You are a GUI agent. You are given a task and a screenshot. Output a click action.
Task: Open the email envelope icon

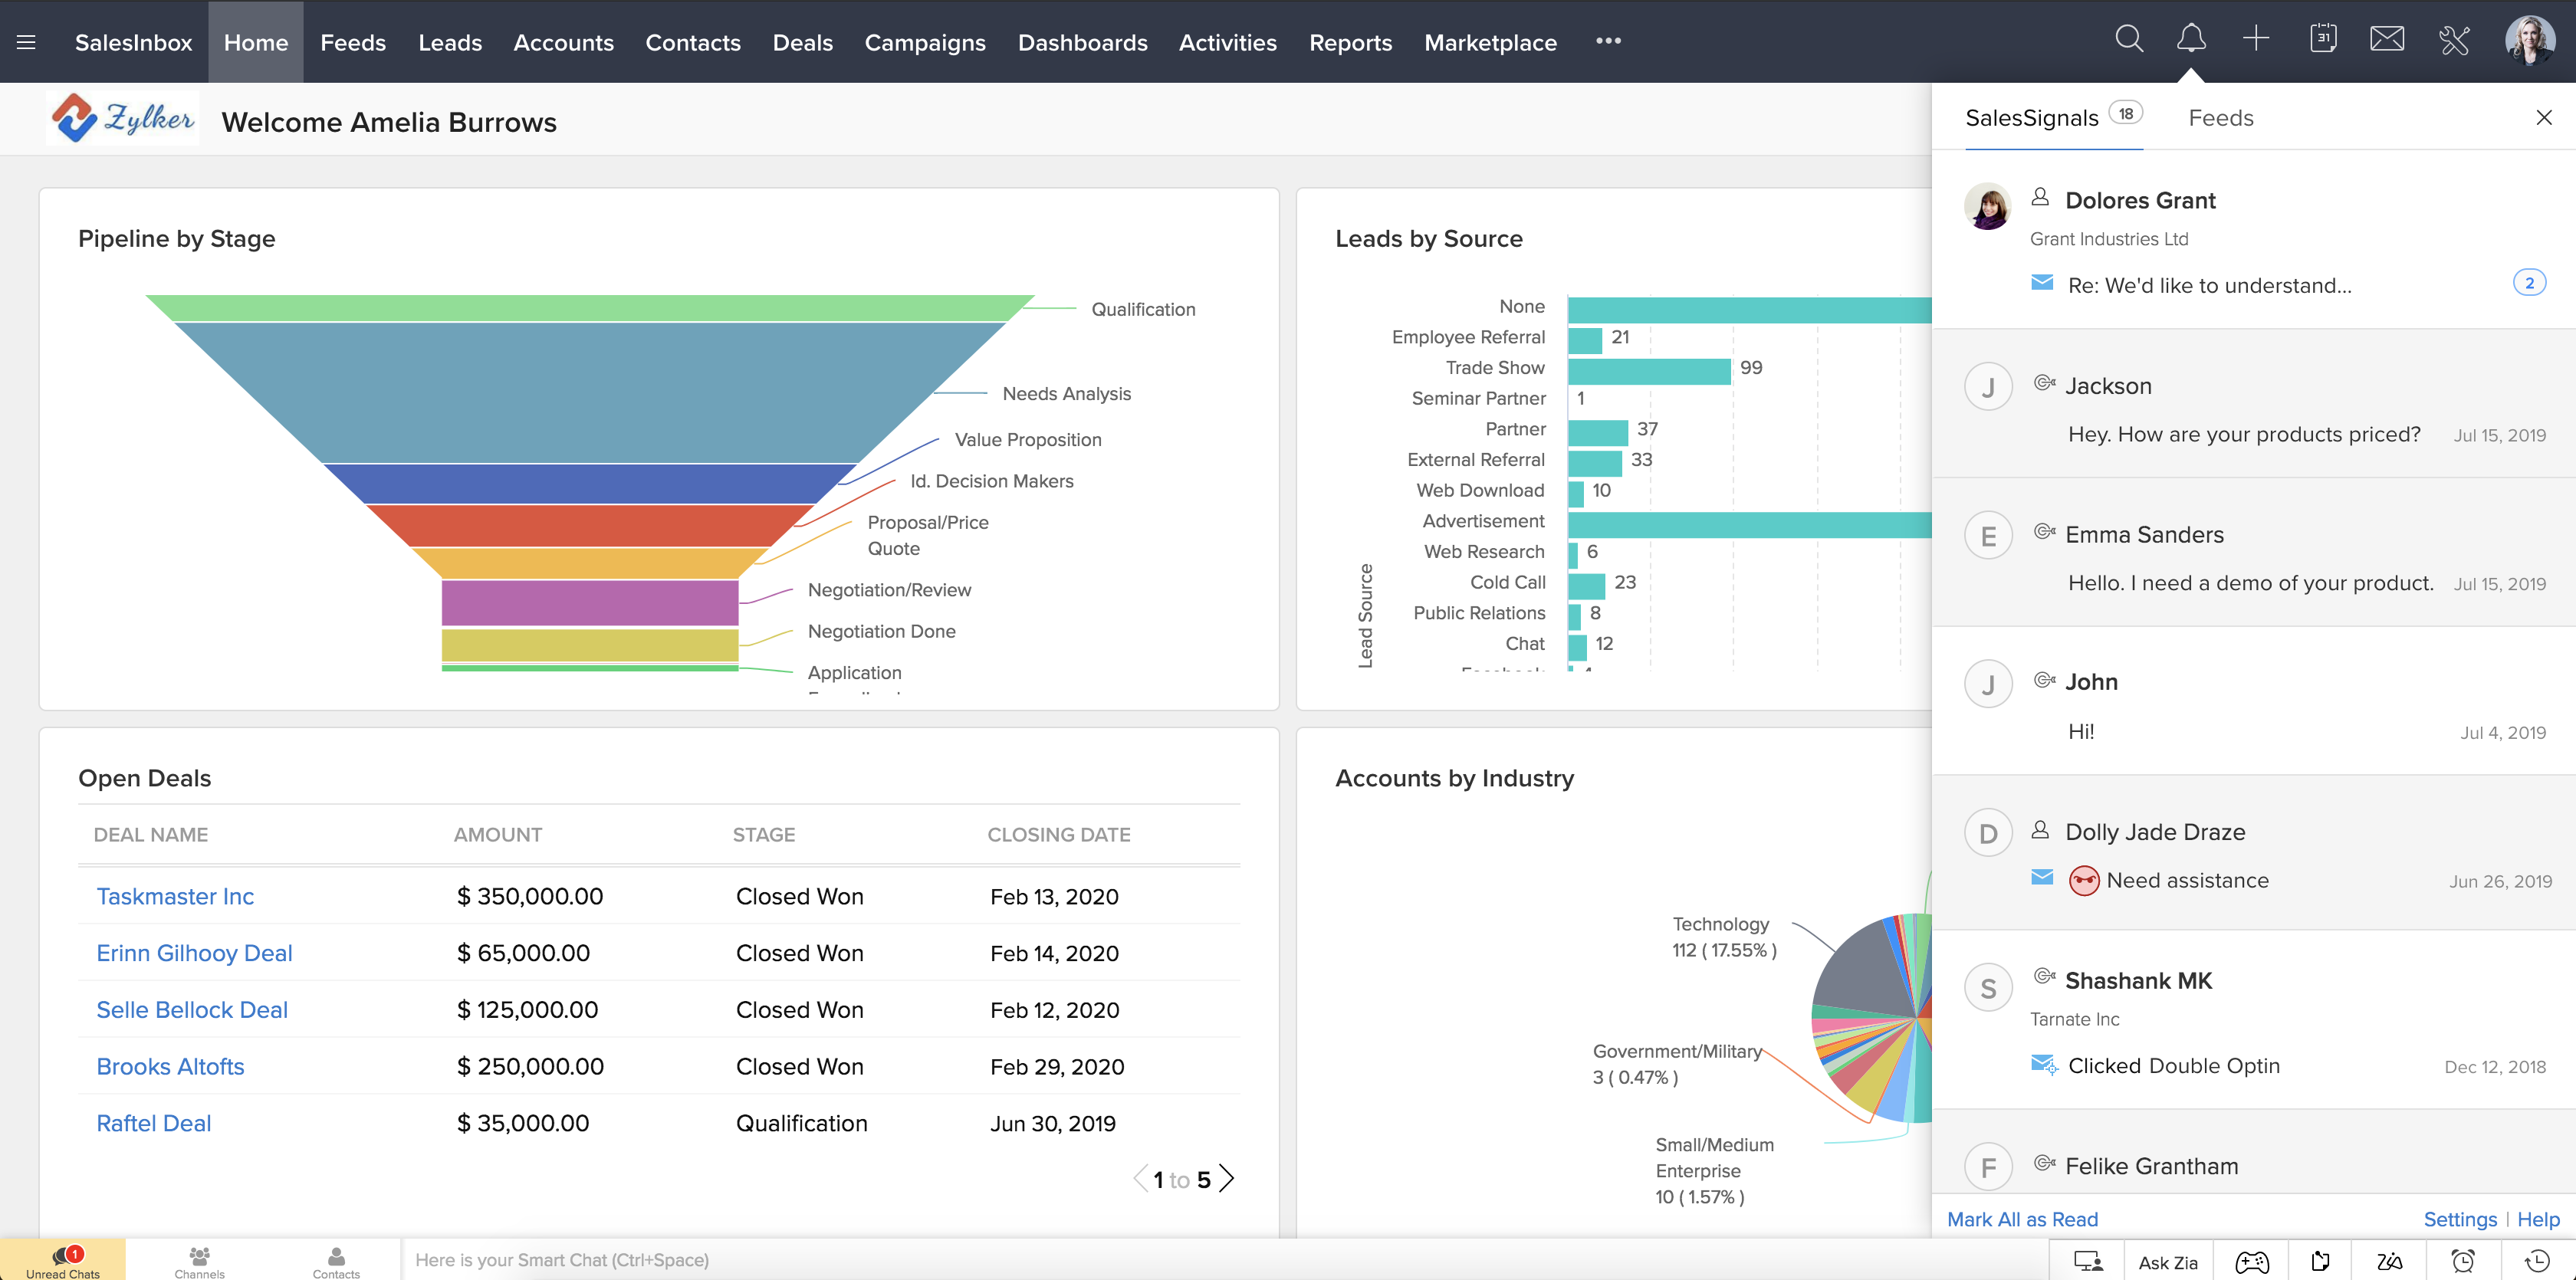coord(2388,38)
